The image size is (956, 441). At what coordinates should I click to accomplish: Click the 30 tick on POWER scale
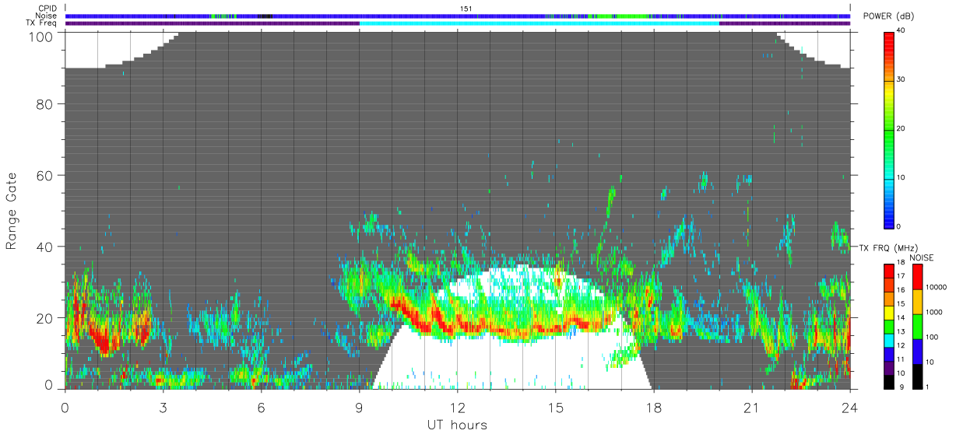point(901,79)
